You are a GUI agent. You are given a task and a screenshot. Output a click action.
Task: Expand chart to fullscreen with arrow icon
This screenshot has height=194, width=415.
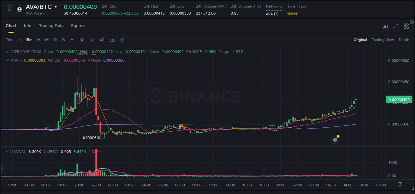(395, 26)
